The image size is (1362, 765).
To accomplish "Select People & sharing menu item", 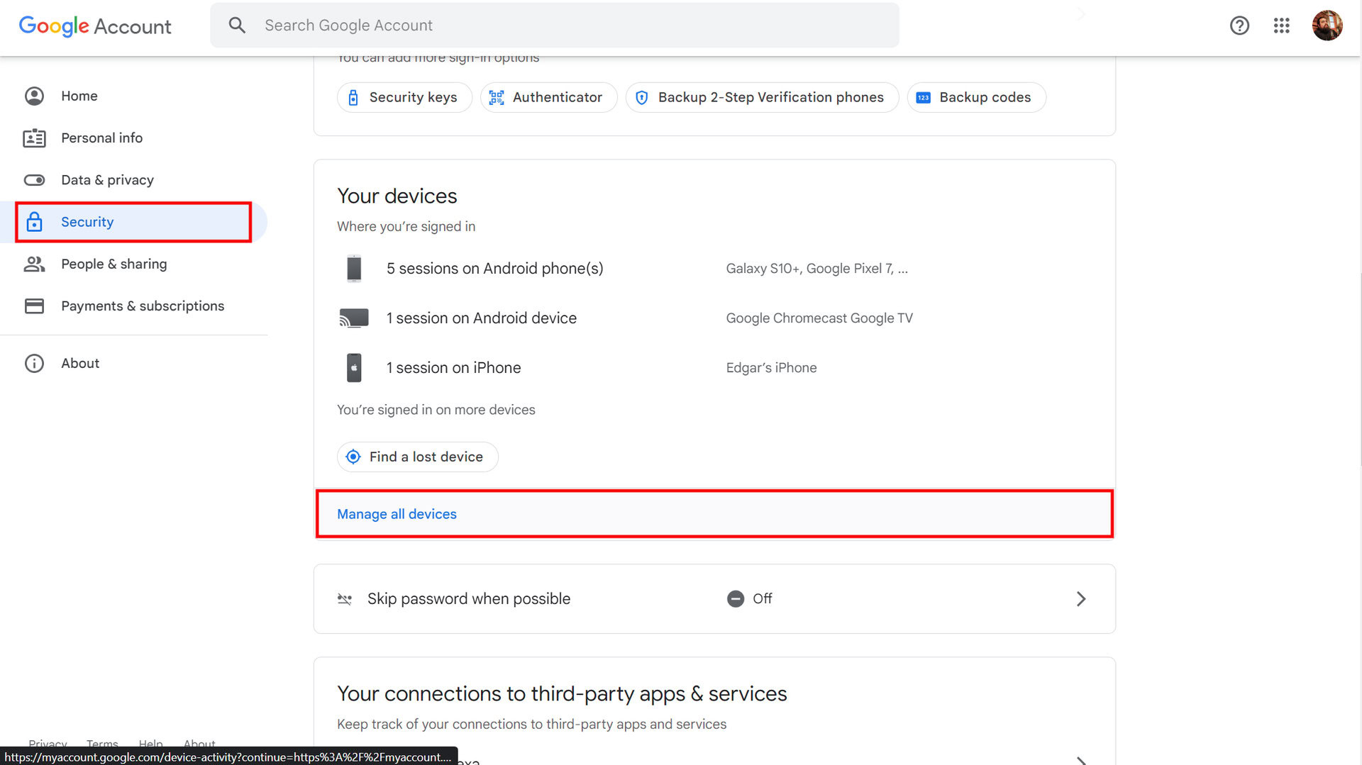I will (x=113, y=264).
